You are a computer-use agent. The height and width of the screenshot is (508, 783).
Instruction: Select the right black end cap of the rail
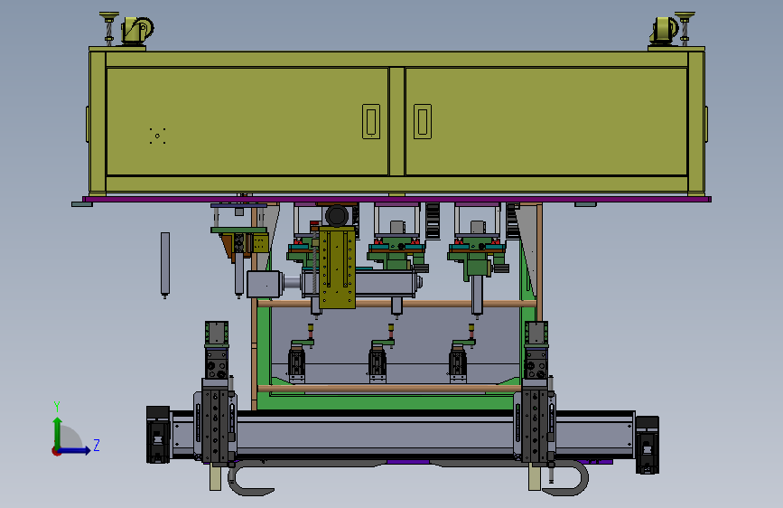pyautogui.click(x=648, y=445)
